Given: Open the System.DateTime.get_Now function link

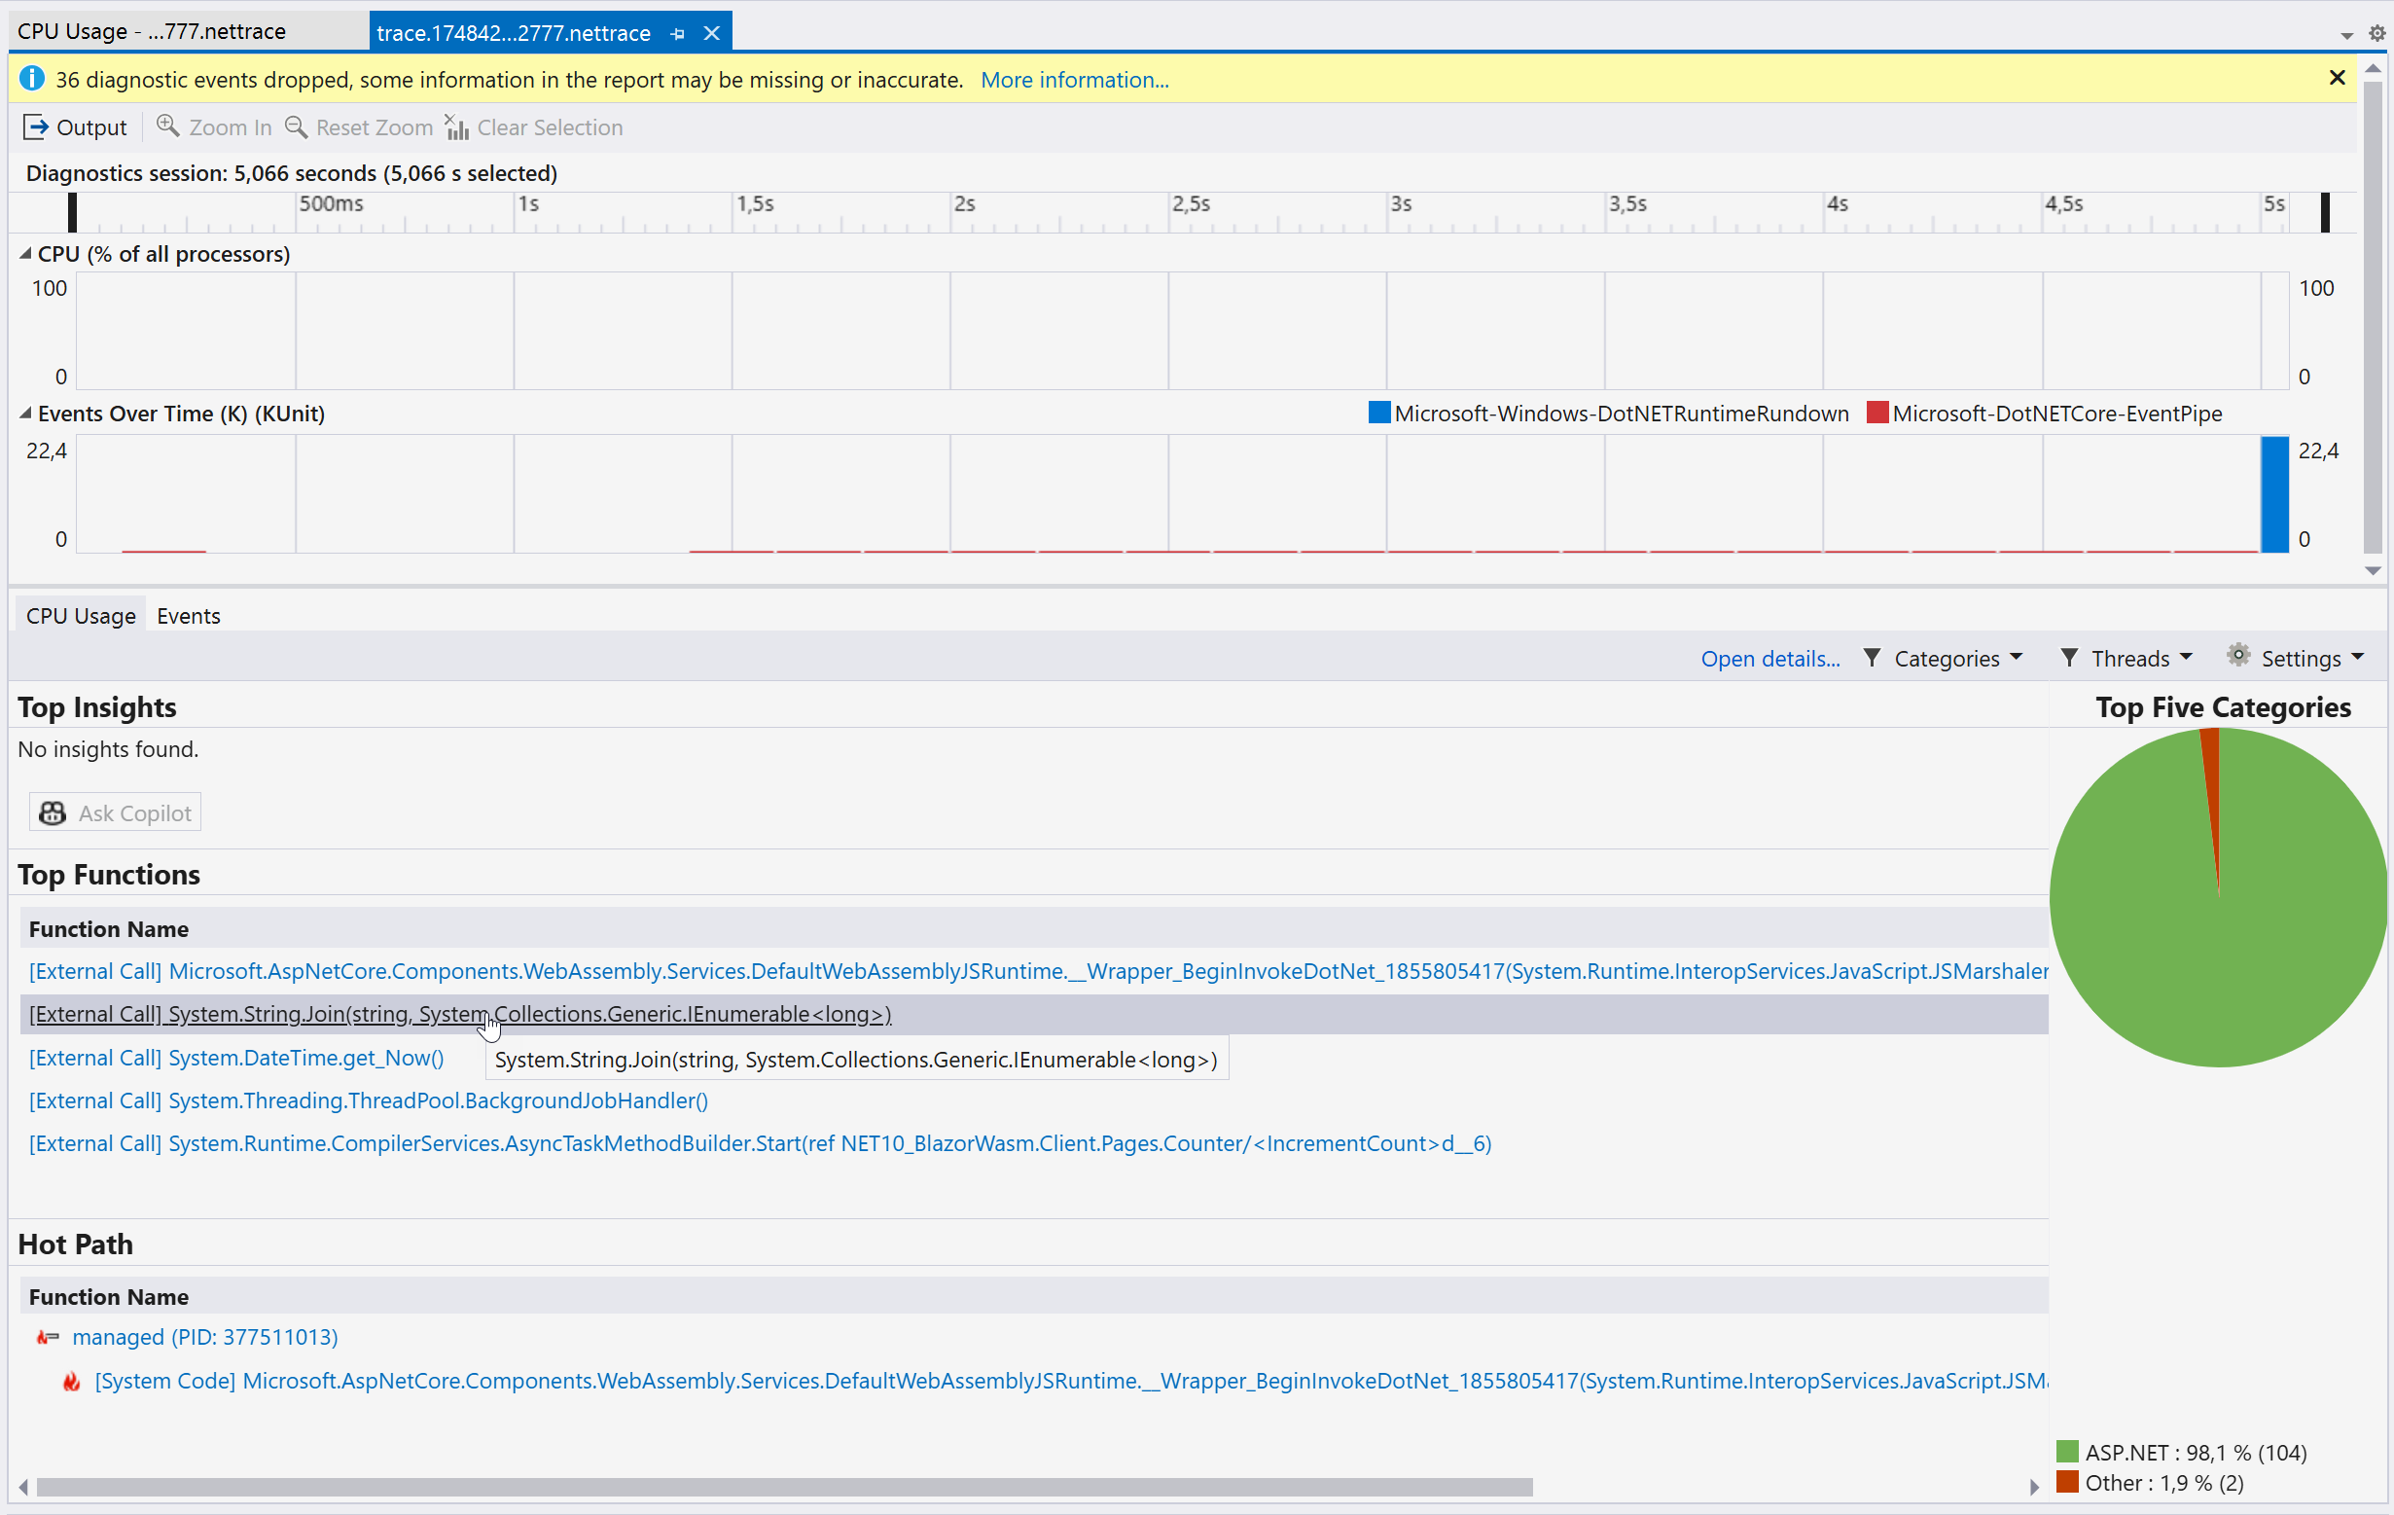Looking at the screenshot, I should pos(235,1058).
